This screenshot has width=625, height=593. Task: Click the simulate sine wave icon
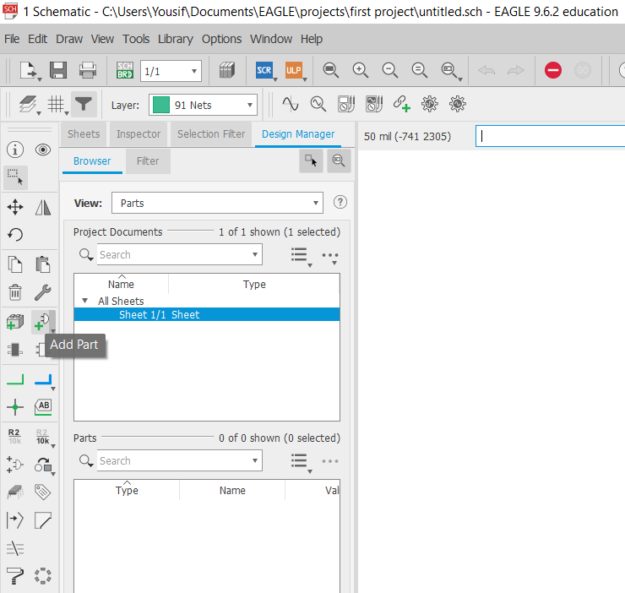point(291,105)
